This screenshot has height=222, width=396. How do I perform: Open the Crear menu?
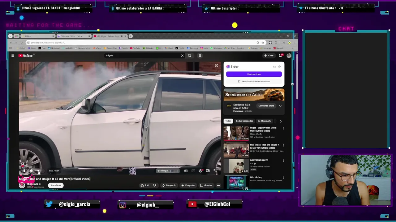tap(269, 55)
